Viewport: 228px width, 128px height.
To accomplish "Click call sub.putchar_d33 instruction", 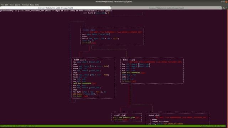I will [x=124, y=118].
